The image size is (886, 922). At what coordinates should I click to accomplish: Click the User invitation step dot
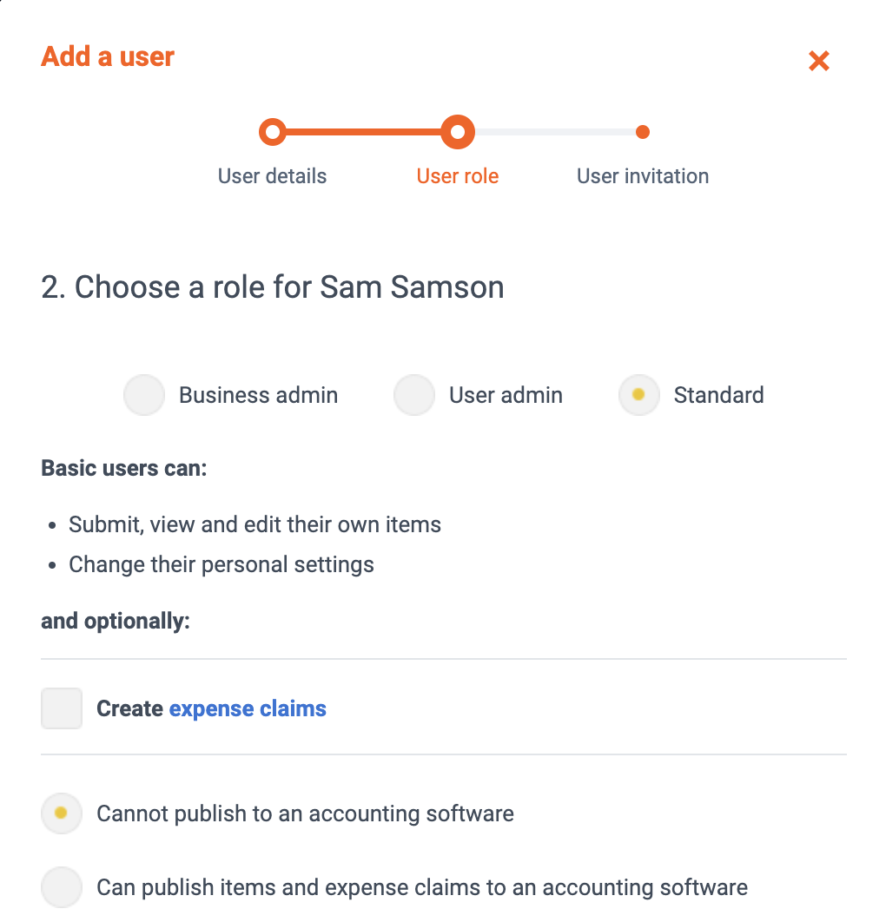click(643, 132)
